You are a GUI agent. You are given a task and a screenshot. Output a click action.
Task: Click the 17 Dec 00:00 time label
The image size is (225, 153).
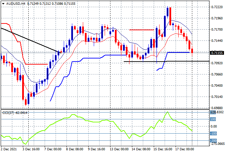185,149
